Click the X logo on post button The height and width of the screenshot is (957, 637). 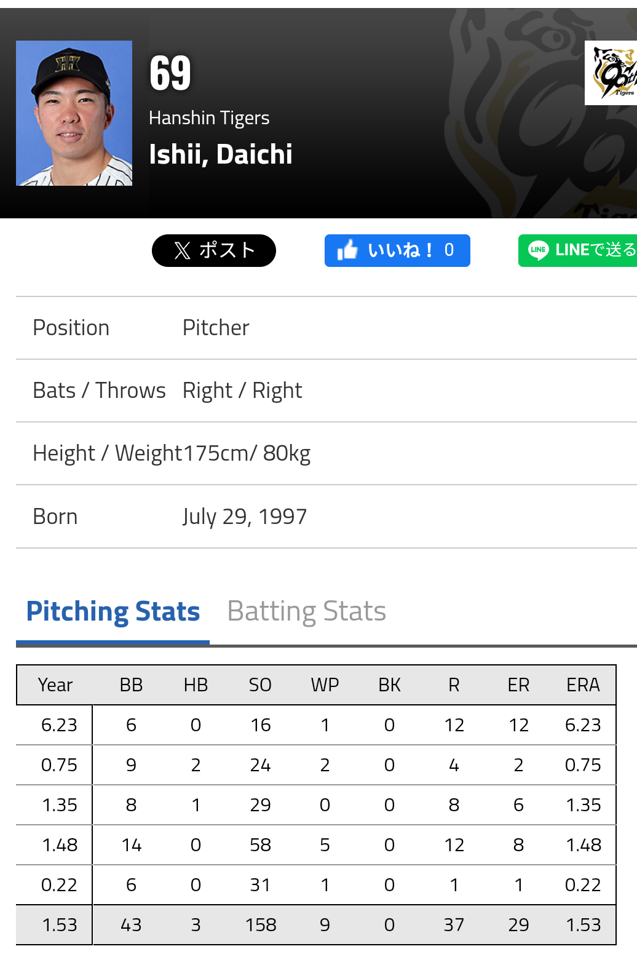tap(182, 250)
